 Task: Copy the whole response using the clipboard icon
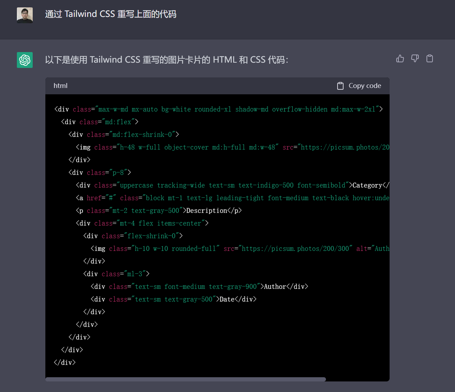tap(430, 58)
